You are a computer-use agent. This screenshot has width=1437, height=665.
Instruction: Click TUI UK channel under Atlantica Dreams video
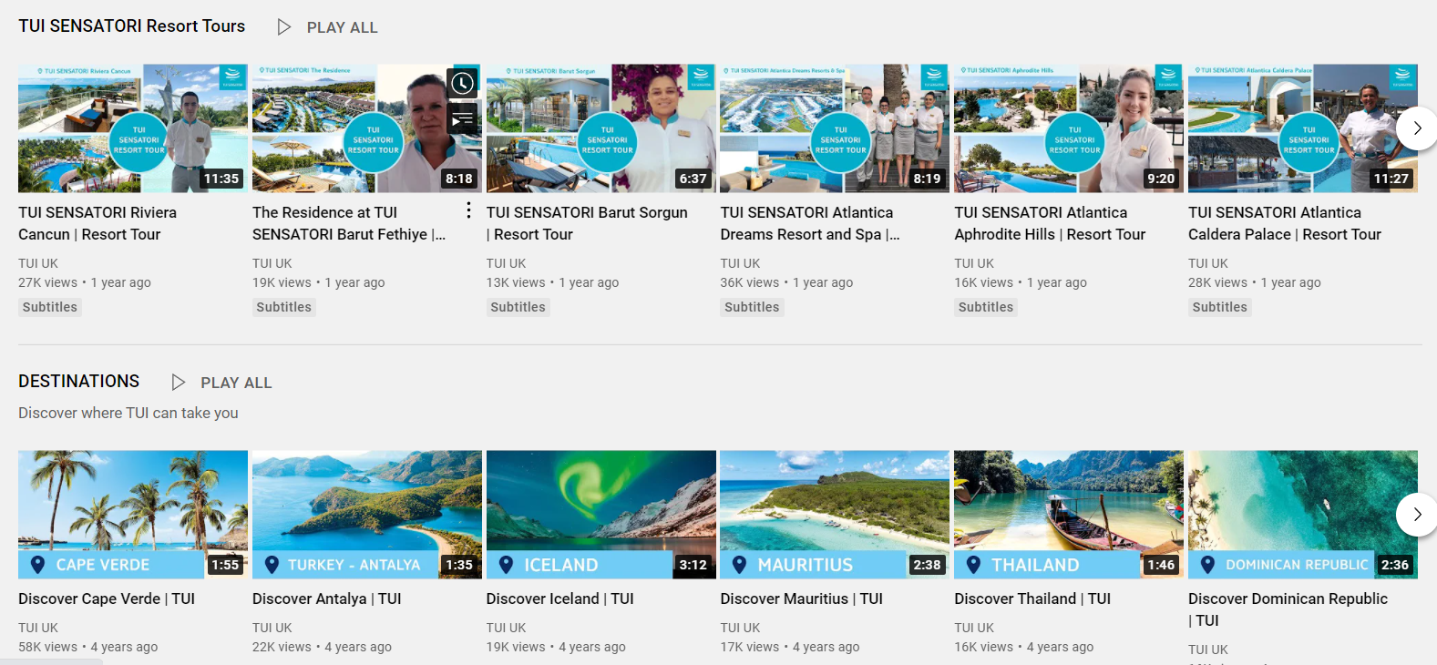point(740,263)
